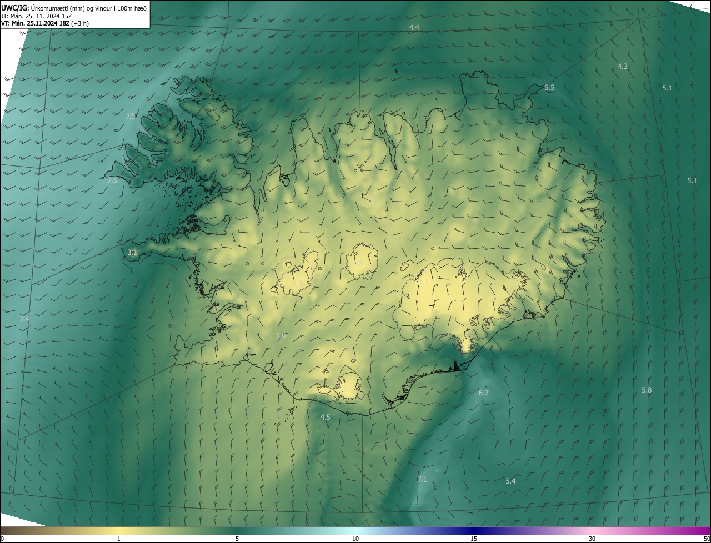Select the 4.3 value label in the northeast
Viewport: 711px width, 543px height.
click(x=622, y=67)
